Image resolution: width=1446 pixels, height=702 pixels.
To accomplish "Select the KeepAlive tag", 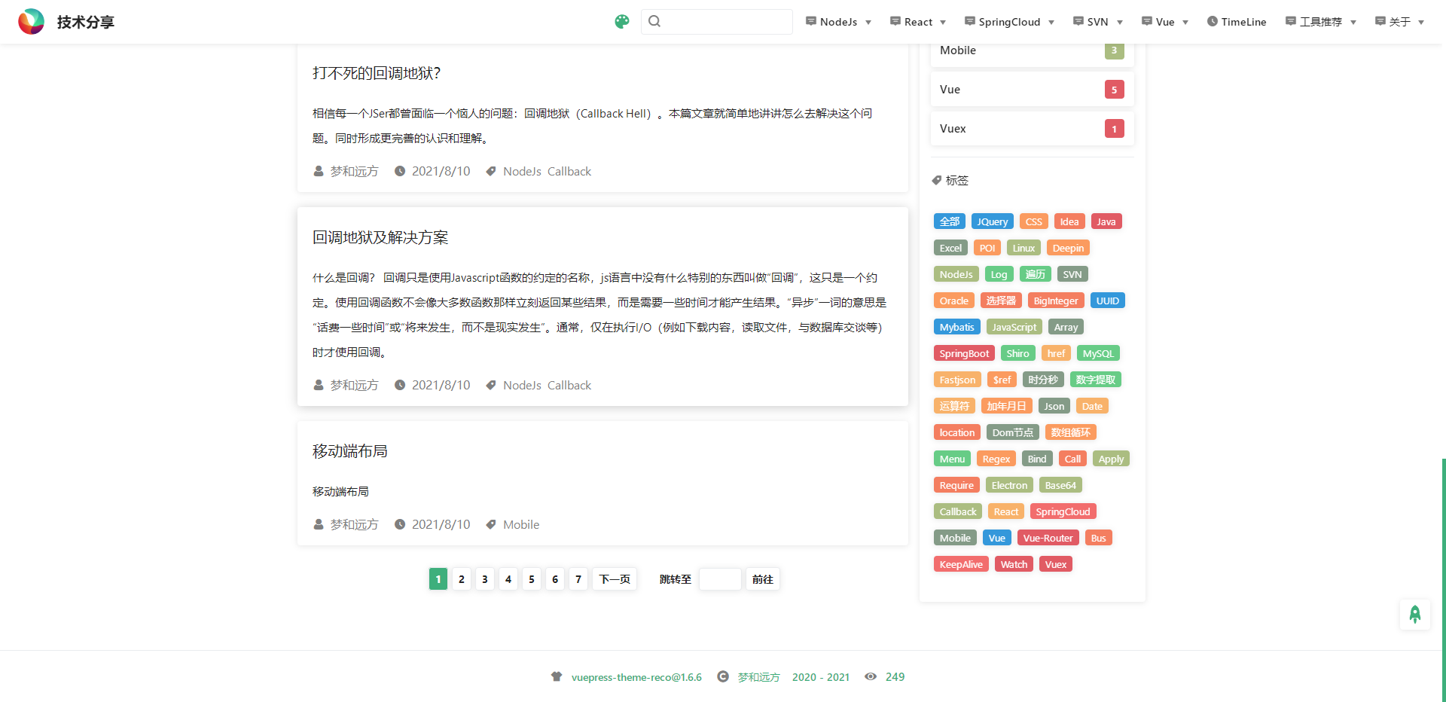I will 961,564.
